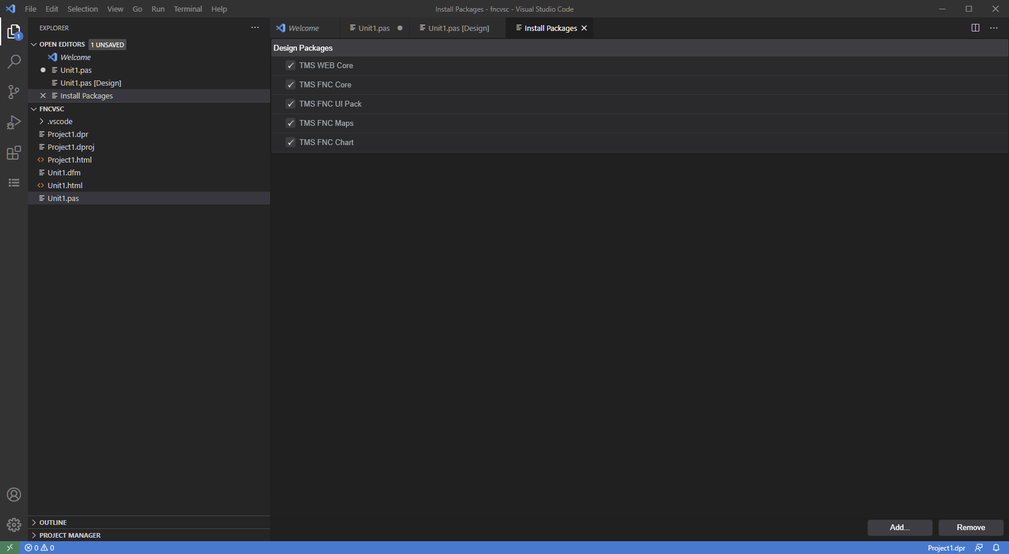The width and height of the screenshot is (1009, 554).
Task: Disable the TMS FNC Chart package
Action: coord(291,143)
